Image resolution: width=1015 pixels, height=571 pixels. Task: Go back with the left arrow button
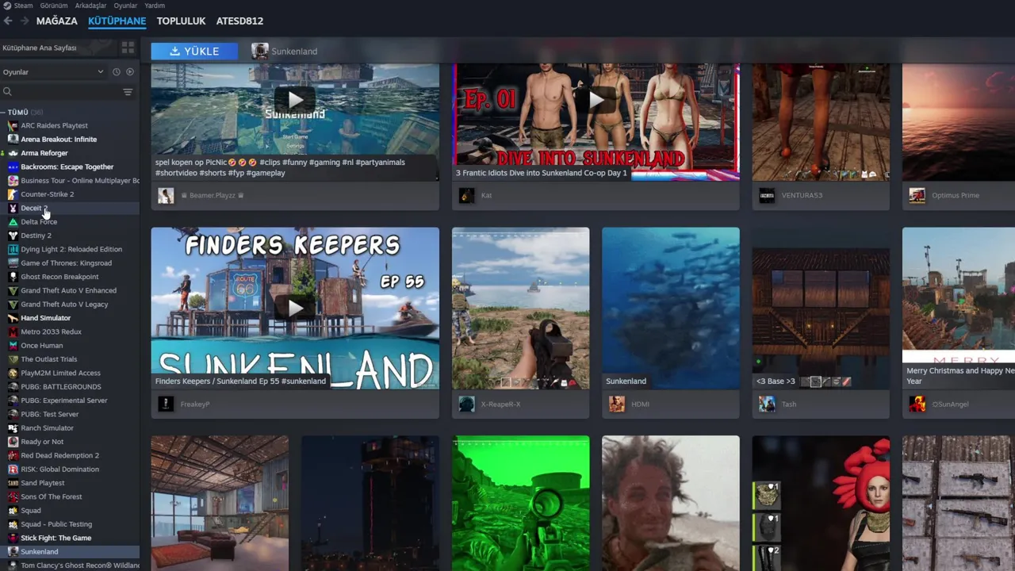tap(8, 21)
